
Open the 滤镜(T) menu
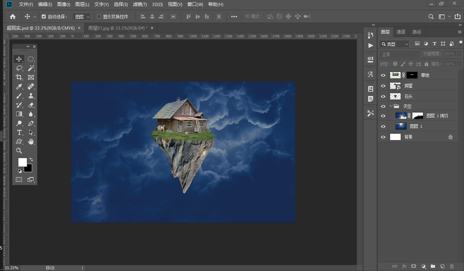(140, 5)
